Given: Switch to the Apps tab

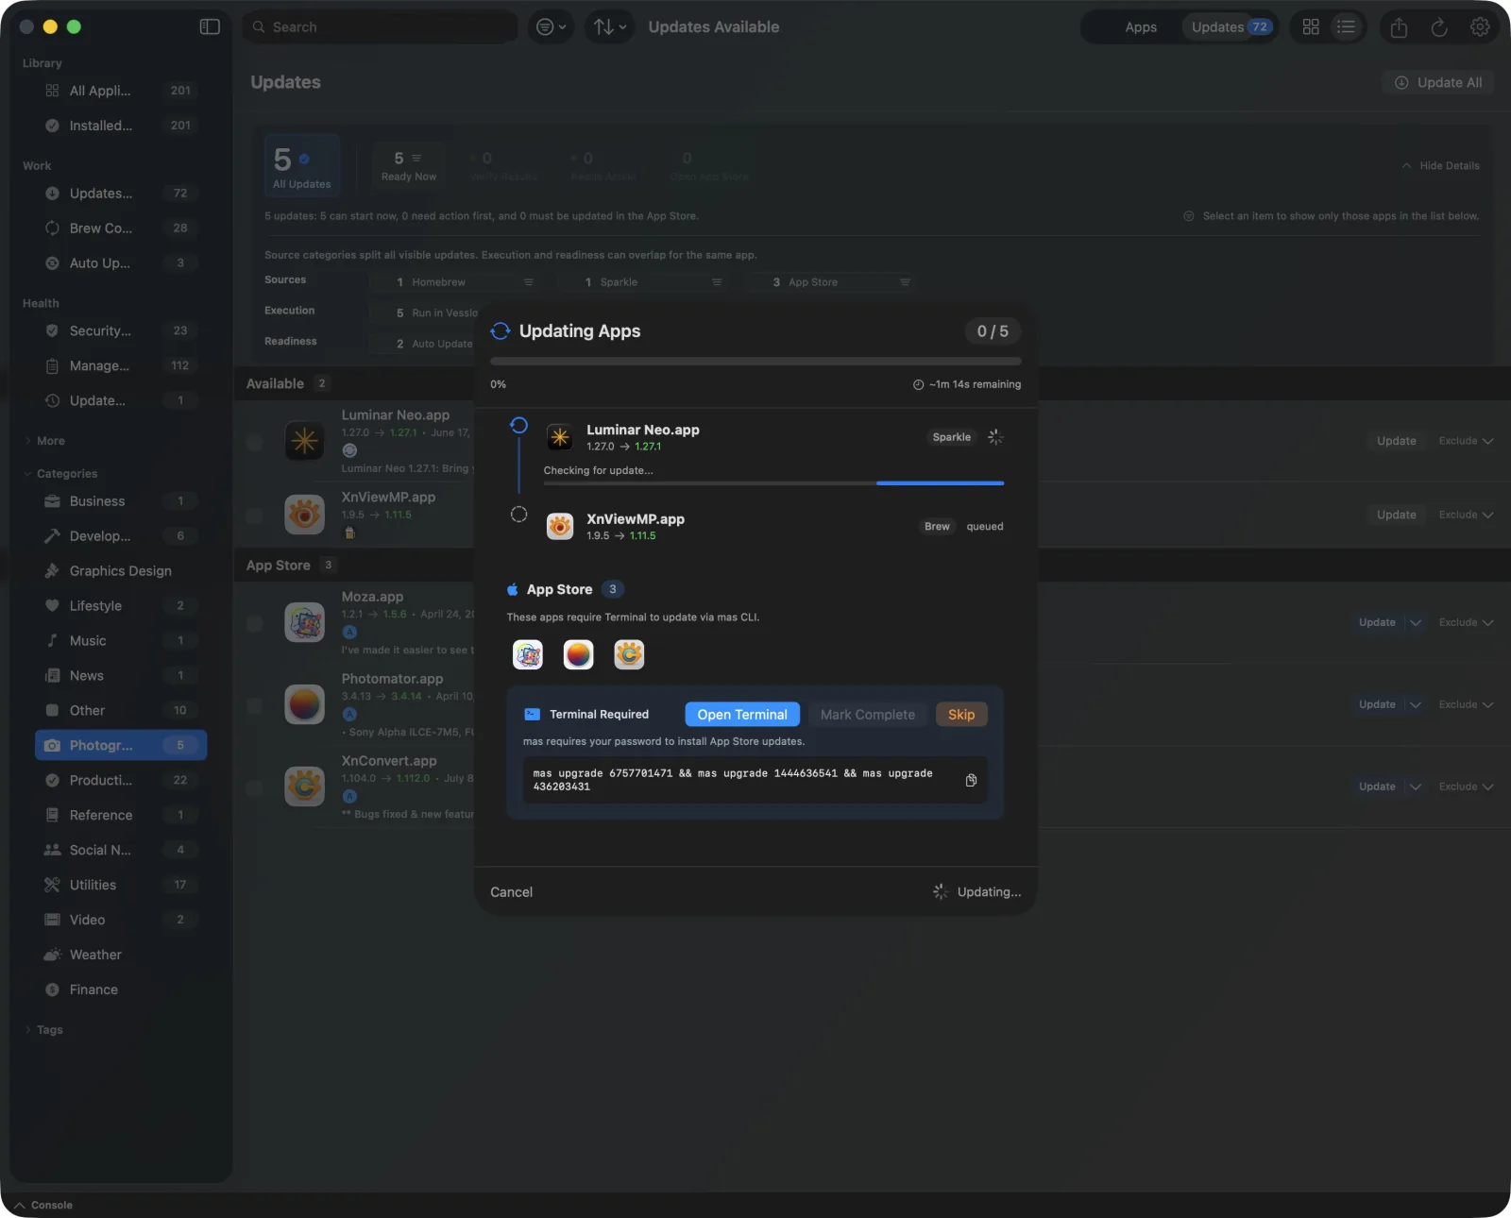Looking at the screenshot, I should point(1141,27).
